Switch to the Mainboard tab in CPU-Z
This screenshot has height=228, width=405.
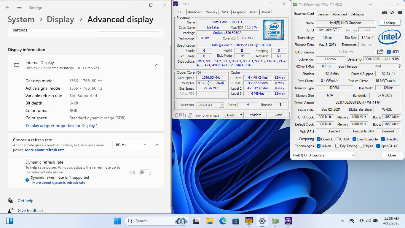pyautogui.click(x=195, y=12)
